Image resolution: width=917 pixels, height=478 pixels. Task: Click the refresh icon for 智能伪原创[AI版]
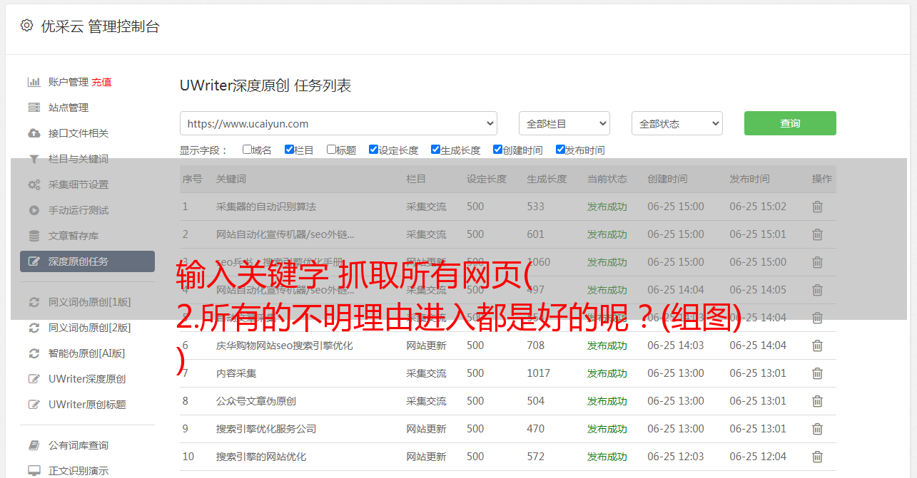(34, 353)
